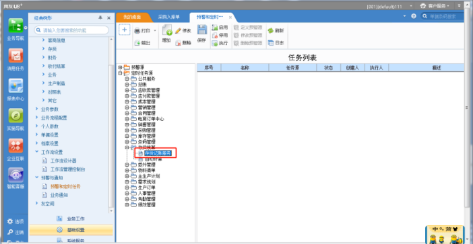The height and width of the screenshot is (244, 473).
Task: Open the tab list dropdown arrow
Action: pos(404,16)
